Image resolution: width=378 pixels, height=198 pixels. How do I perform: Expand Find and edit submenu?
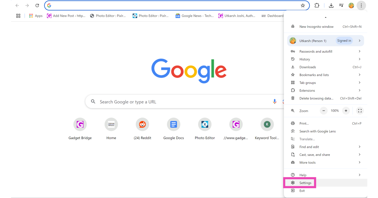[326, 147]
